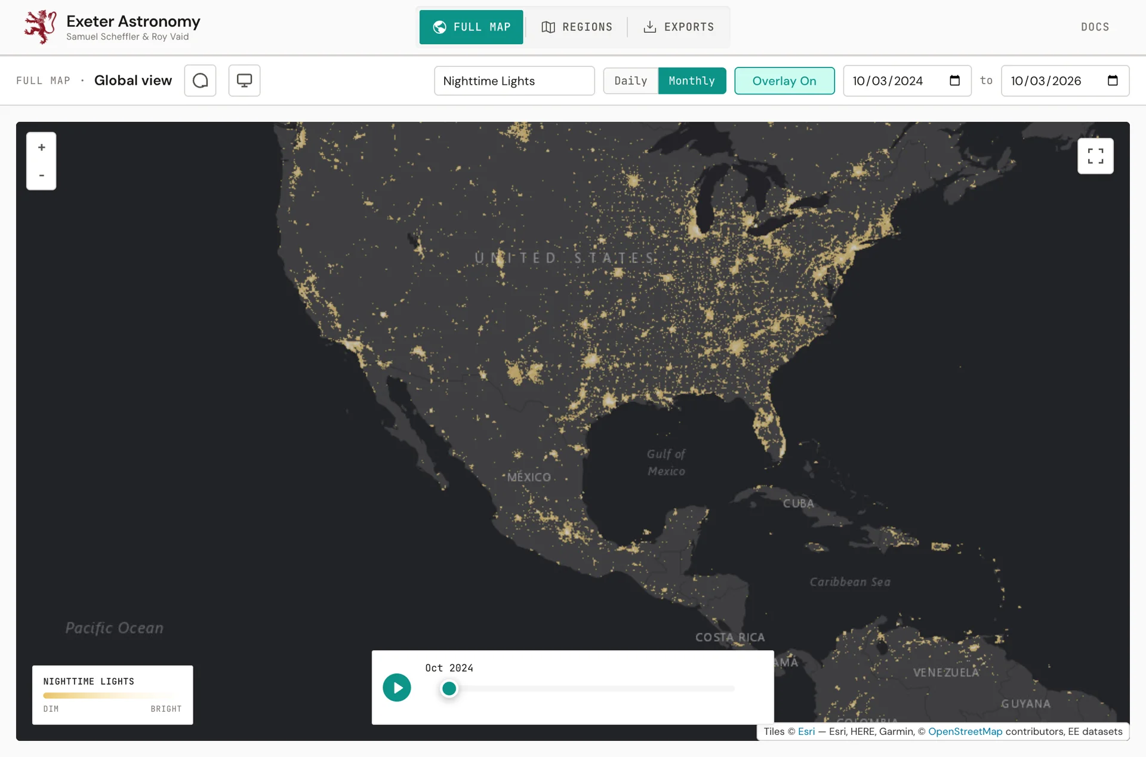Click the Esri attribution link
Viewport: 1146px width, 757px height.
coord(806,731)
